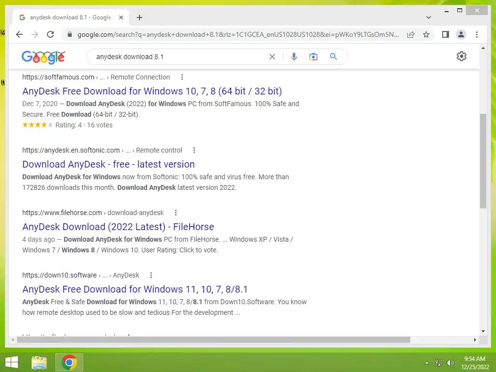Open AnyDesk Free Download for Windows 10, 7, 8
The width and height of the screenshot is (496, 372).
152,91
